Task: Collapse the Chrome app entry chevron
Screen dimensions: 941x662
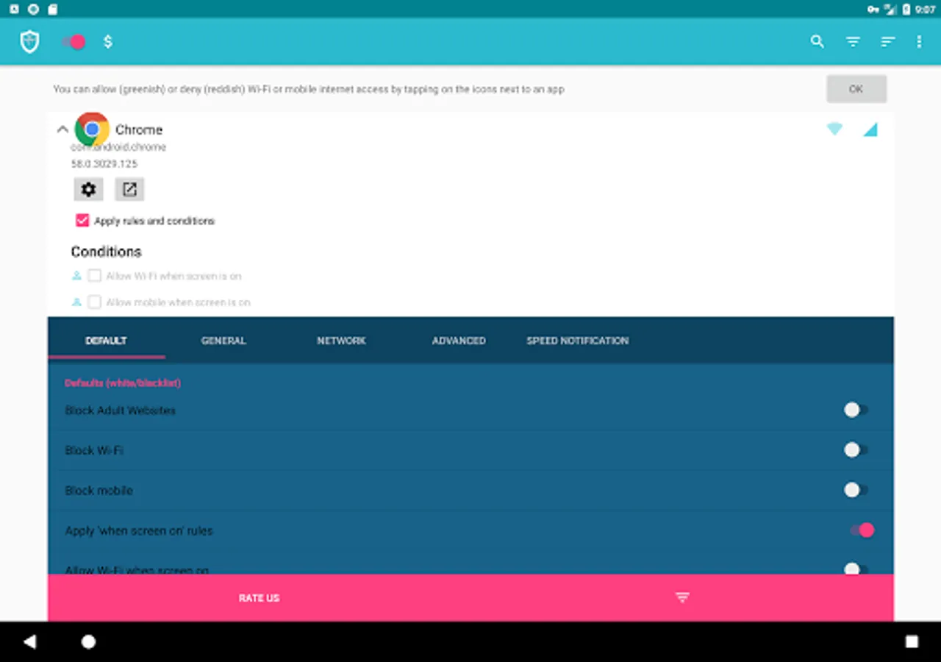Action: pos(62,129)
